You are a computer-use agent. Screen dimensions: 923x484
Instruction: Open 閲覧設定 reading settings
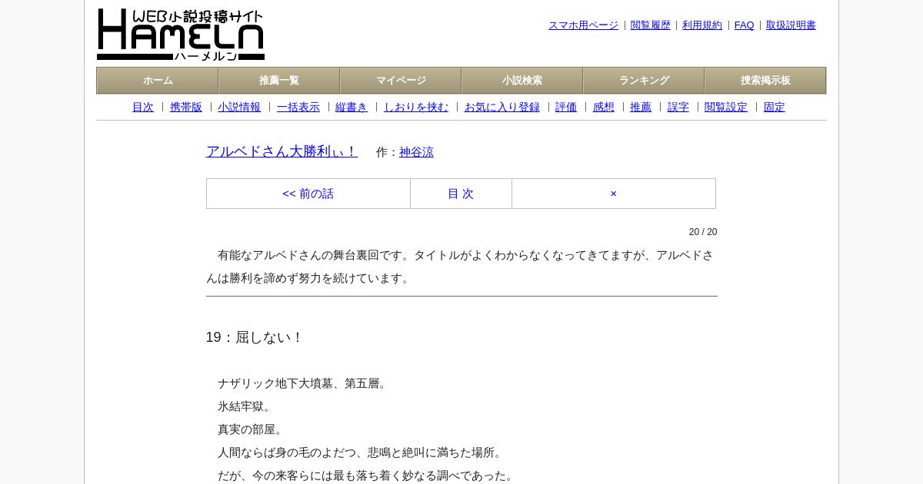726,108
